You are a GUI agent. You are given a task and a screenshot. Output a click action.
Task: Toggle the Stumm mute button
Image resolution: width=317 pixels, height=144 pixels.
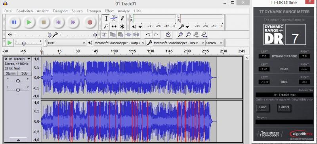click(x=11, y=73)
